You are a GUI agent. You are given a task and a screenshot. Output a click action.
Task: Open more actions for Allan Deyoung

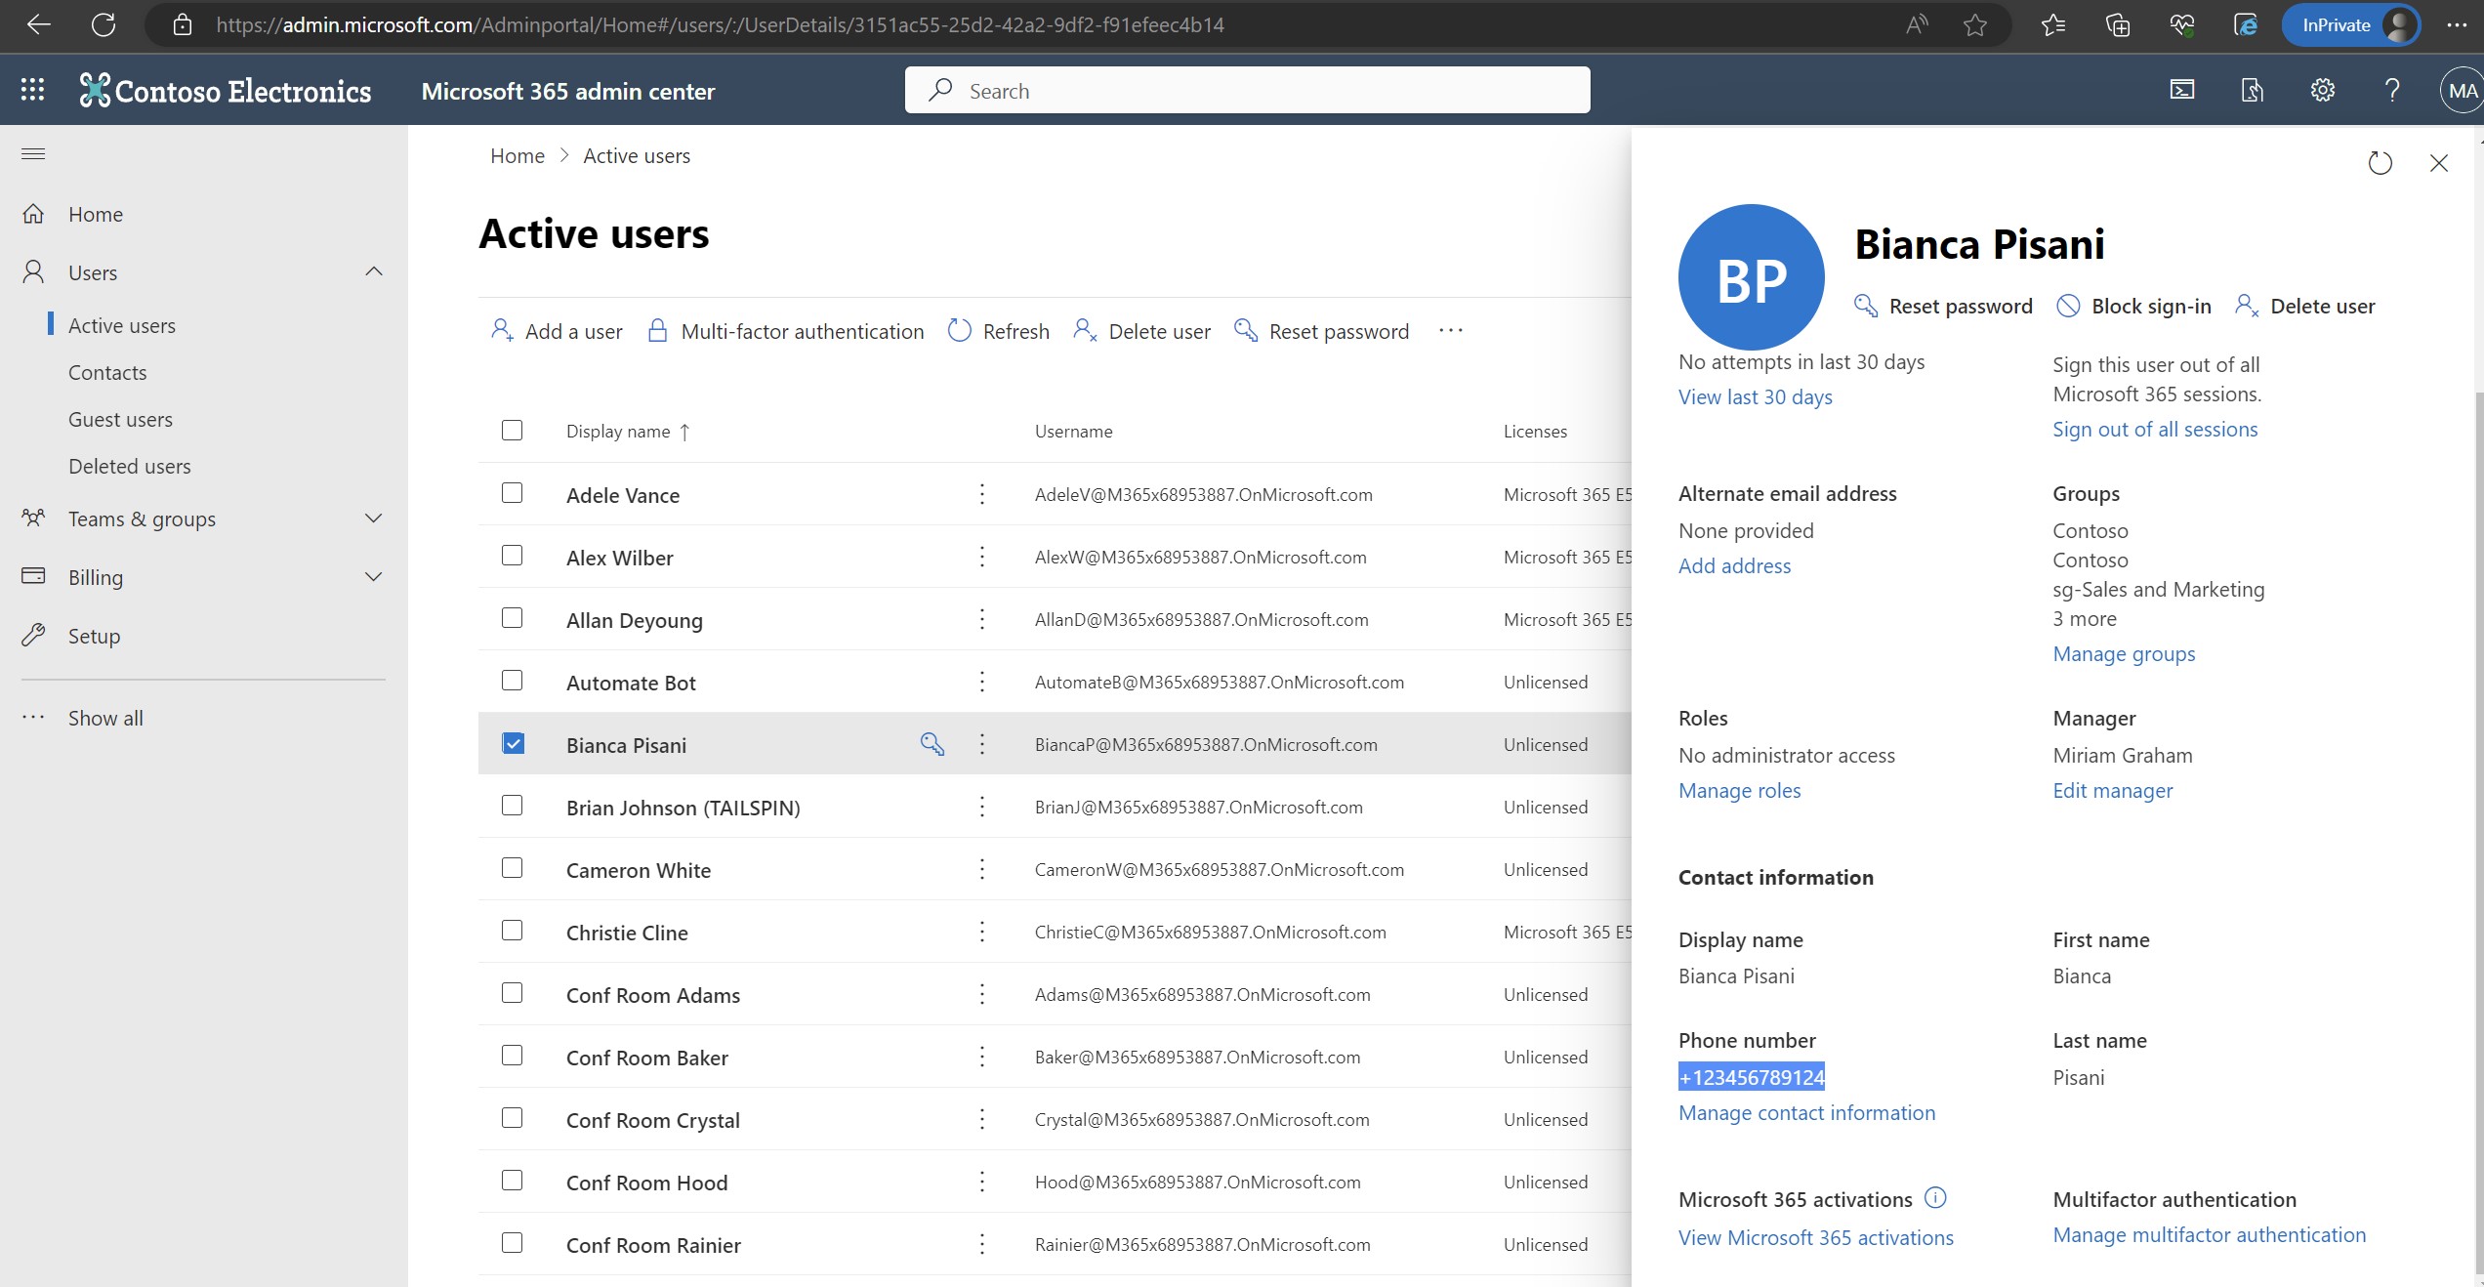pyautogui.click(x=982, y=619)
